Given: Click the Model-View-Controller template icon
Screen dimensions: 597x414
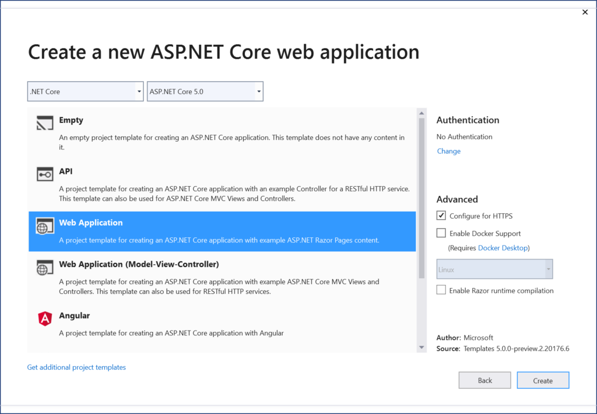Looking at the screenshot, I should click(45, 268).
